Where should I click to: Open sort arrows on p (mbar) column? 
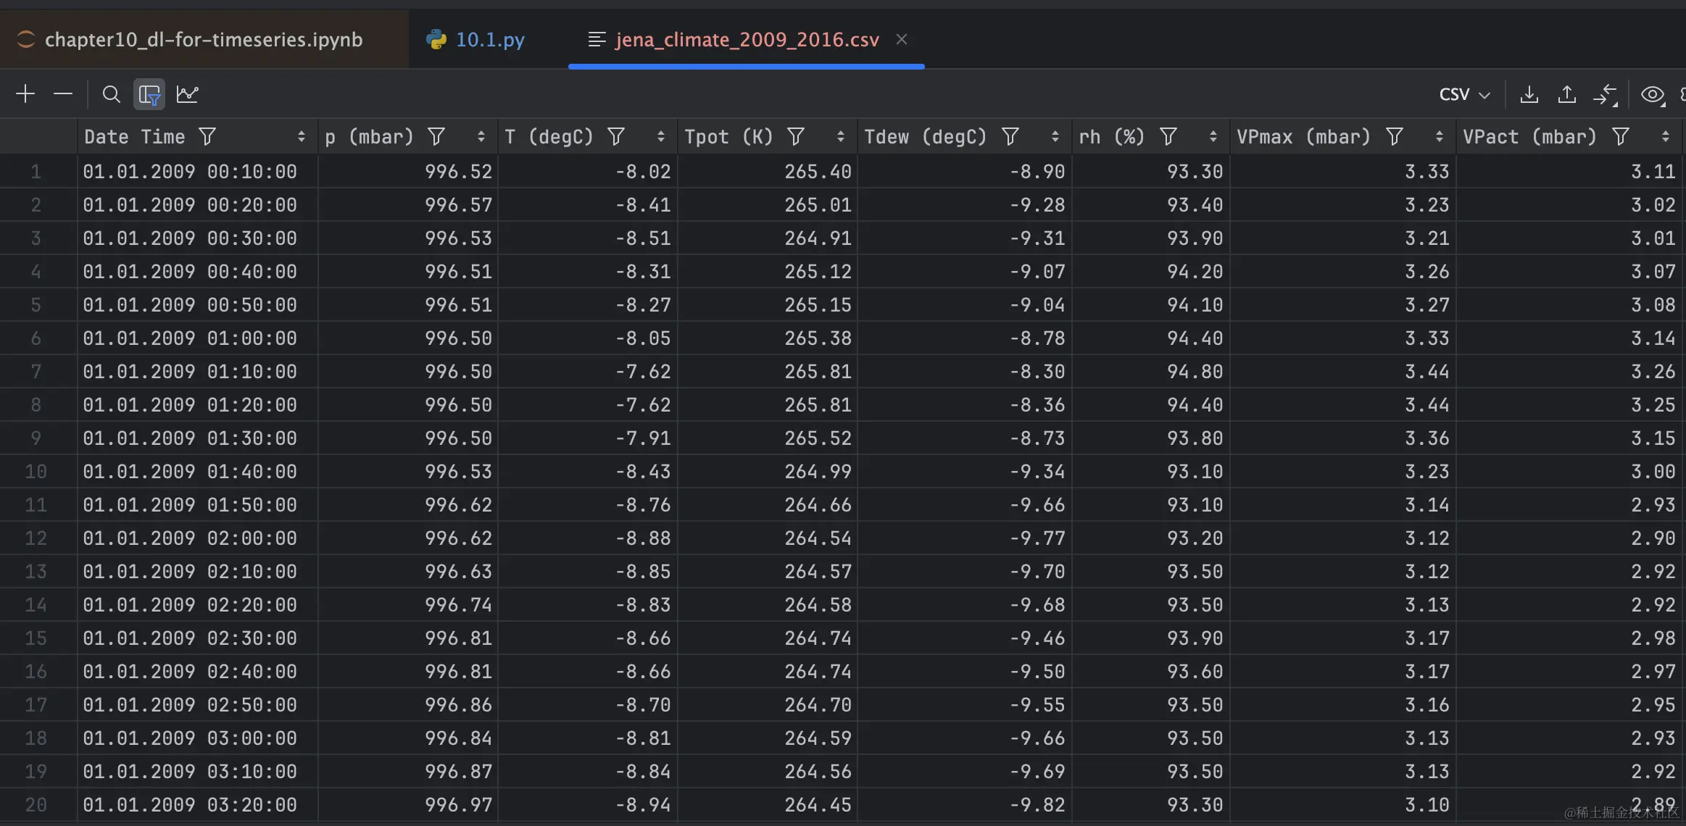coord(481,136)
